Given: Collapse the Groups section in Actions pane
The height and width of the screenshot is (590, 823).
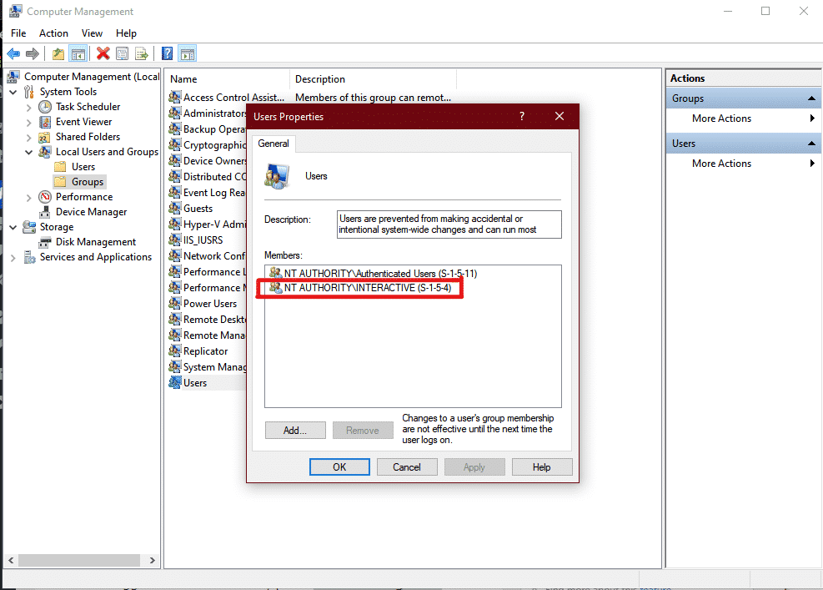Looking at the screenshot, I should pos(811,98).
